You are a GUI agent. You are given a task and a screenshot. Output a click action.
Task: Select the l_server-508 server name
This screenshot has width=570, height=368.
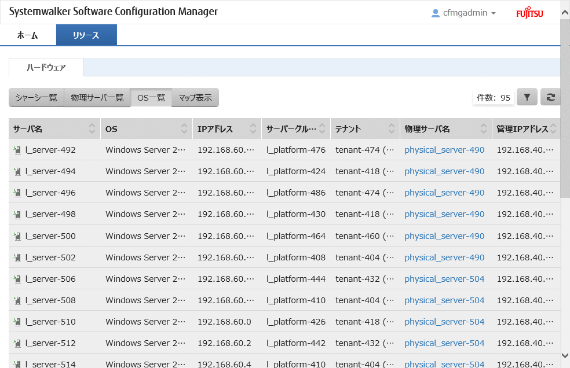coord(50,300)
